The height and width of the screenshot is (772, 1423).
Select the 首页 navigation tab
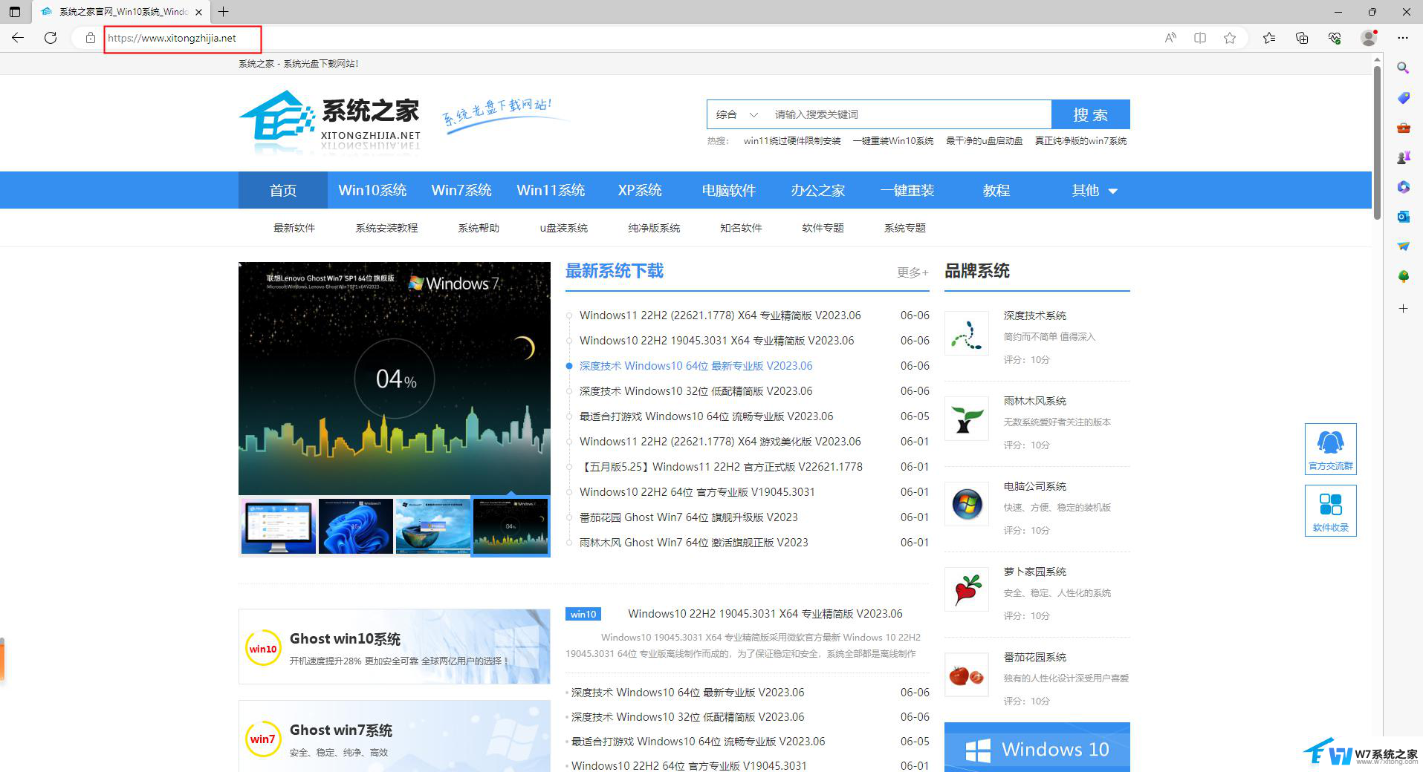[x=283, y=190]
